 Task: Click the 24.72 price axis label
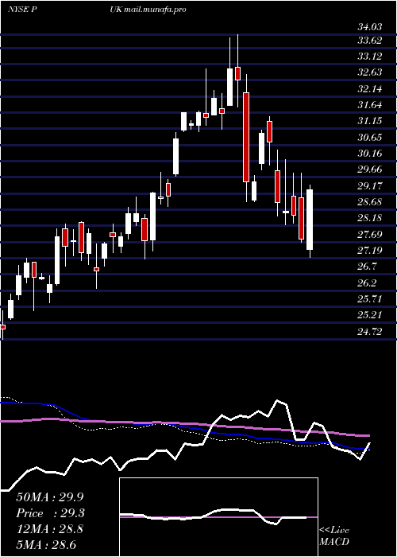click(370, 332)
